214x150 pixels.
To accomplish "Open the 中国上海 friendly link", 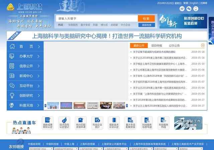I will 69,144.
